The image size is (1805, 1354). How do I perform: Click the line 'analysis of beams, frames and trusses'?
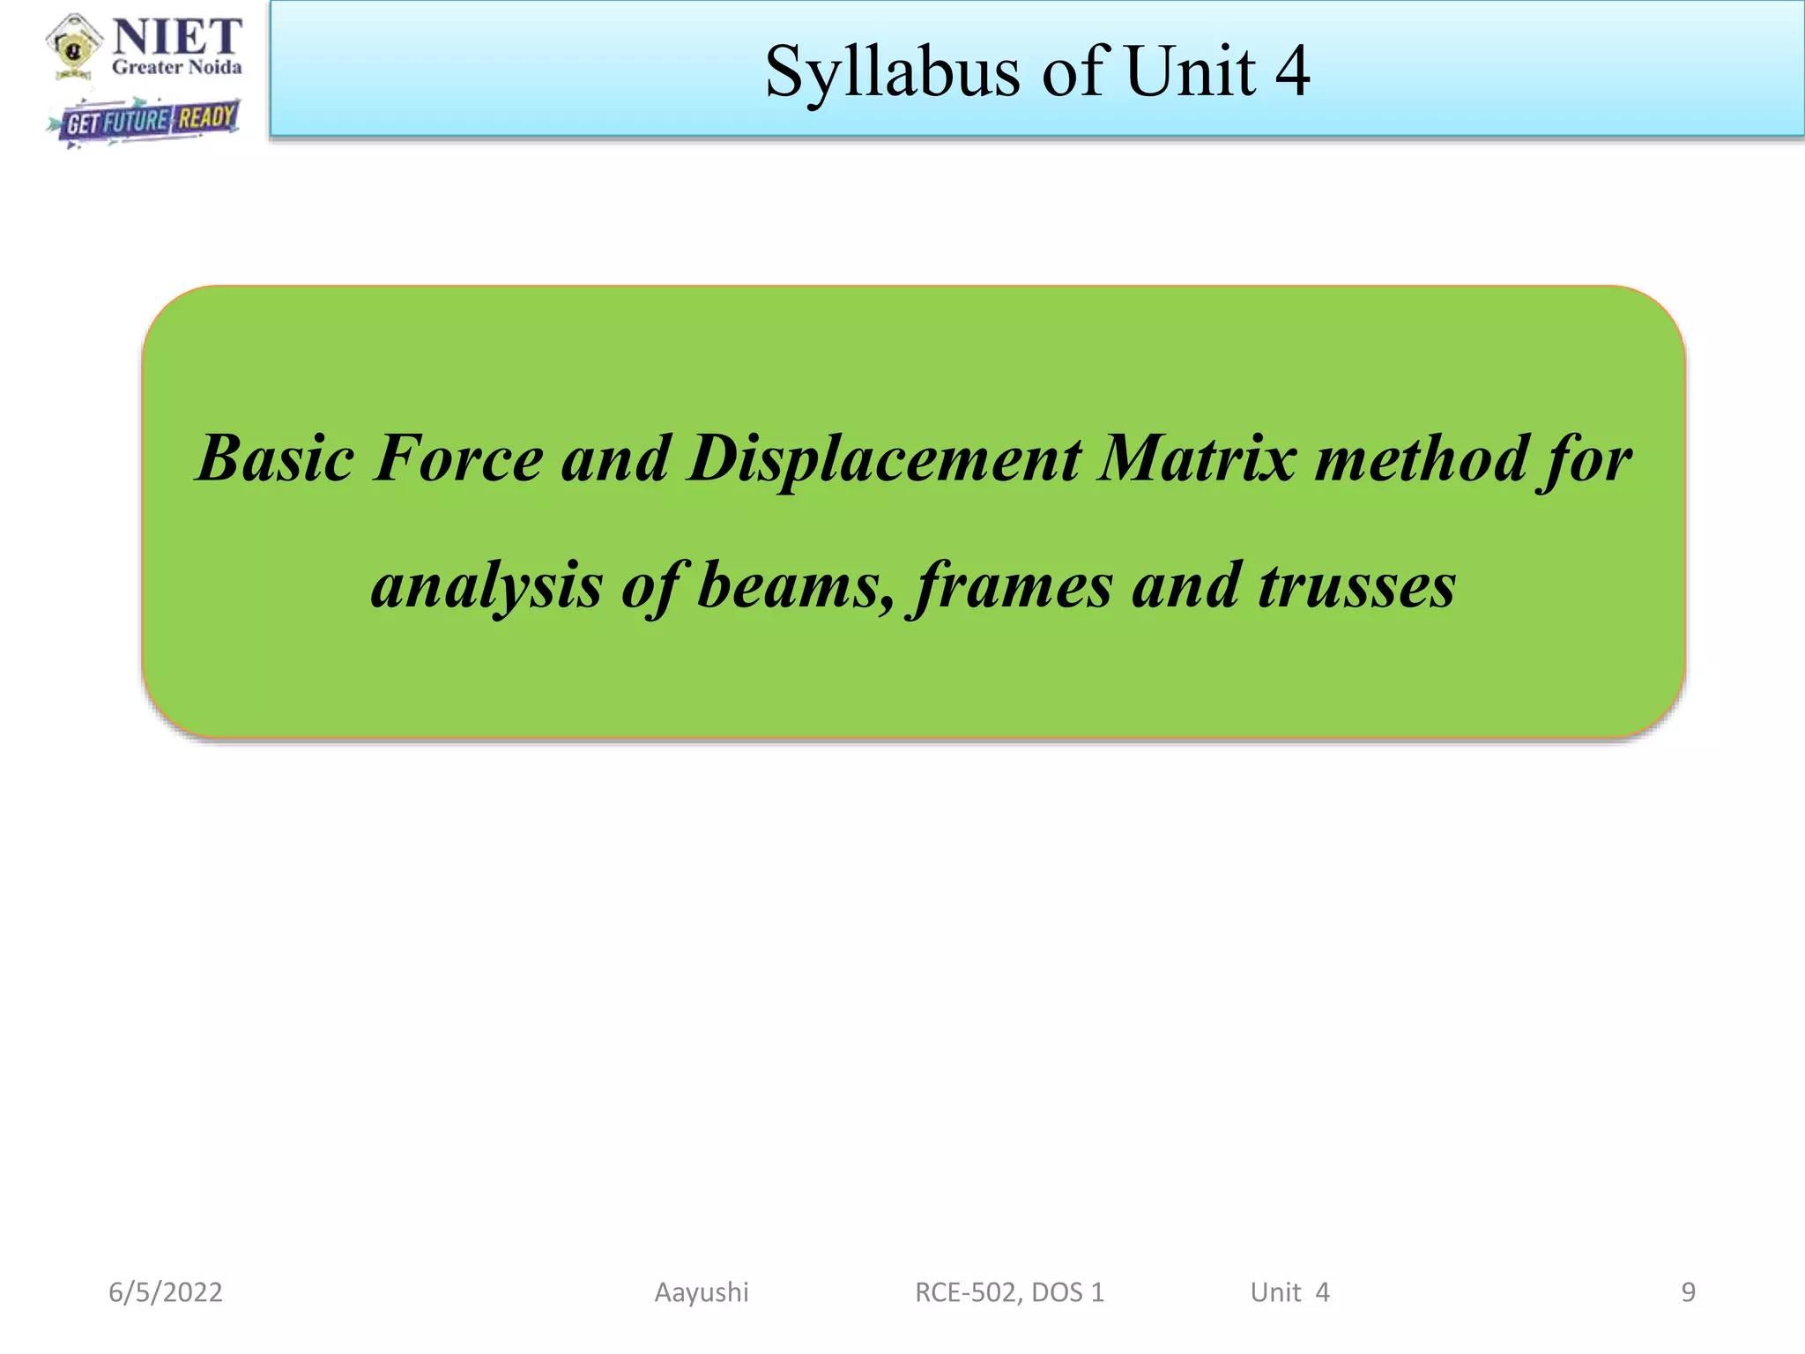tap(913, 586)
